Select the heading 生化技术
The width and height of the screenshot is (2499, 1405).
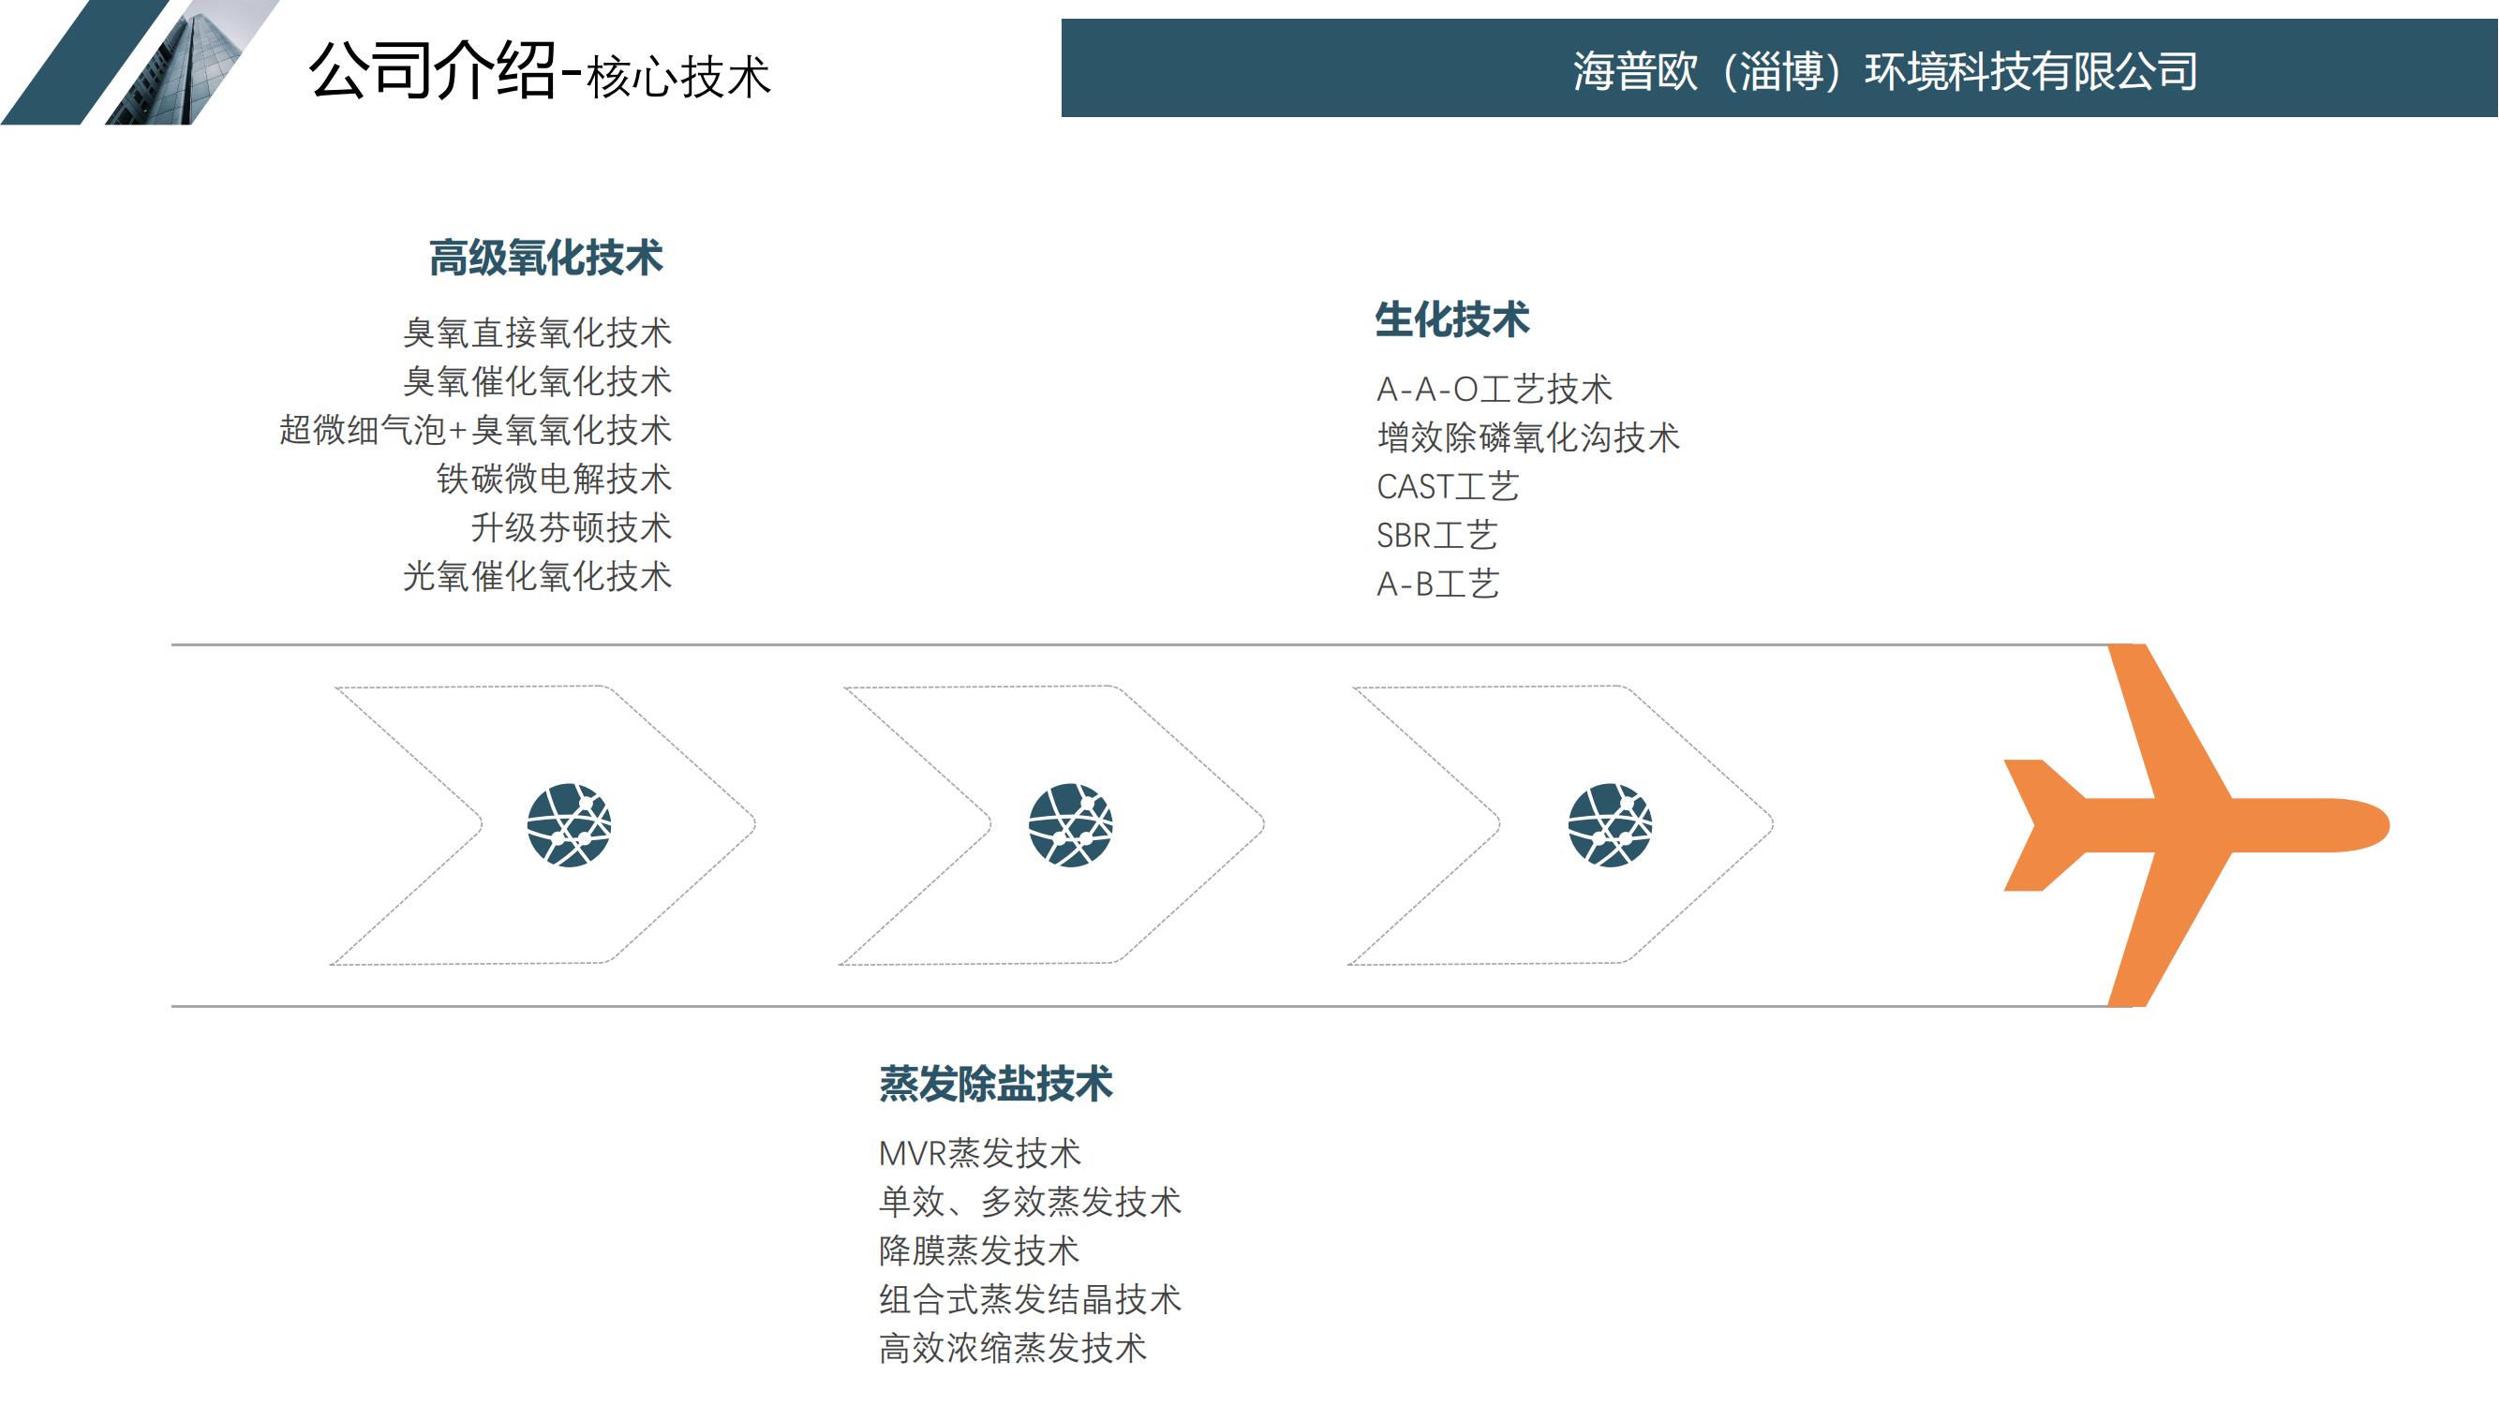(x=1452, y=319)
